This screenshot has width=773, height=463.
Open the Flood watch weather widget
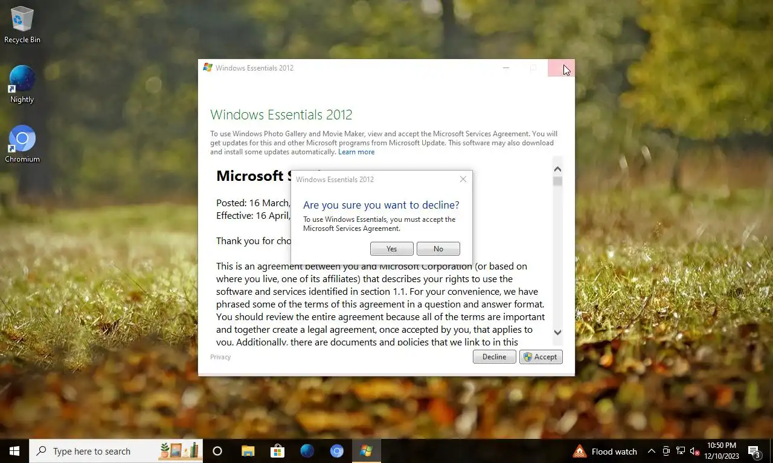coord(605,451)
